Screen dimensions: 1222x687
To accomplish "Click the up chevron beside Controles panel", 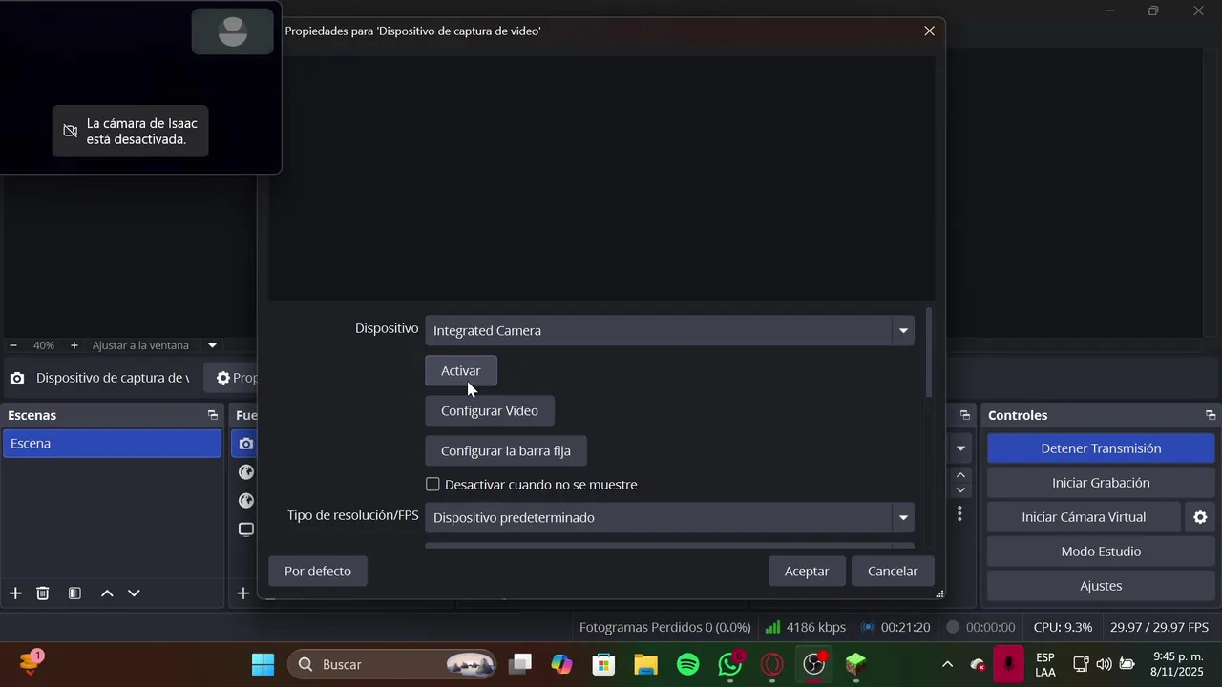I will (960, 475).
